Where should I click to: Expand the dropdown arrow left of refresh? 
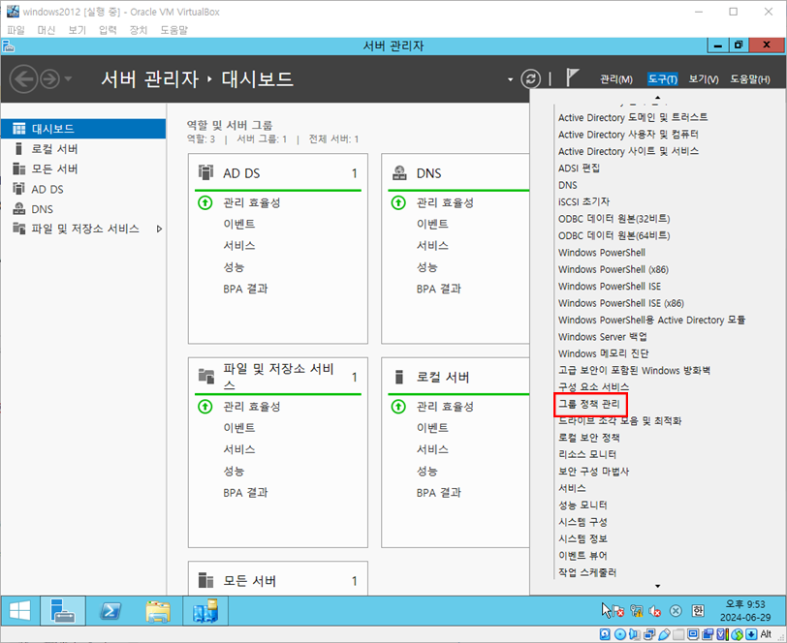click(511, 79)
